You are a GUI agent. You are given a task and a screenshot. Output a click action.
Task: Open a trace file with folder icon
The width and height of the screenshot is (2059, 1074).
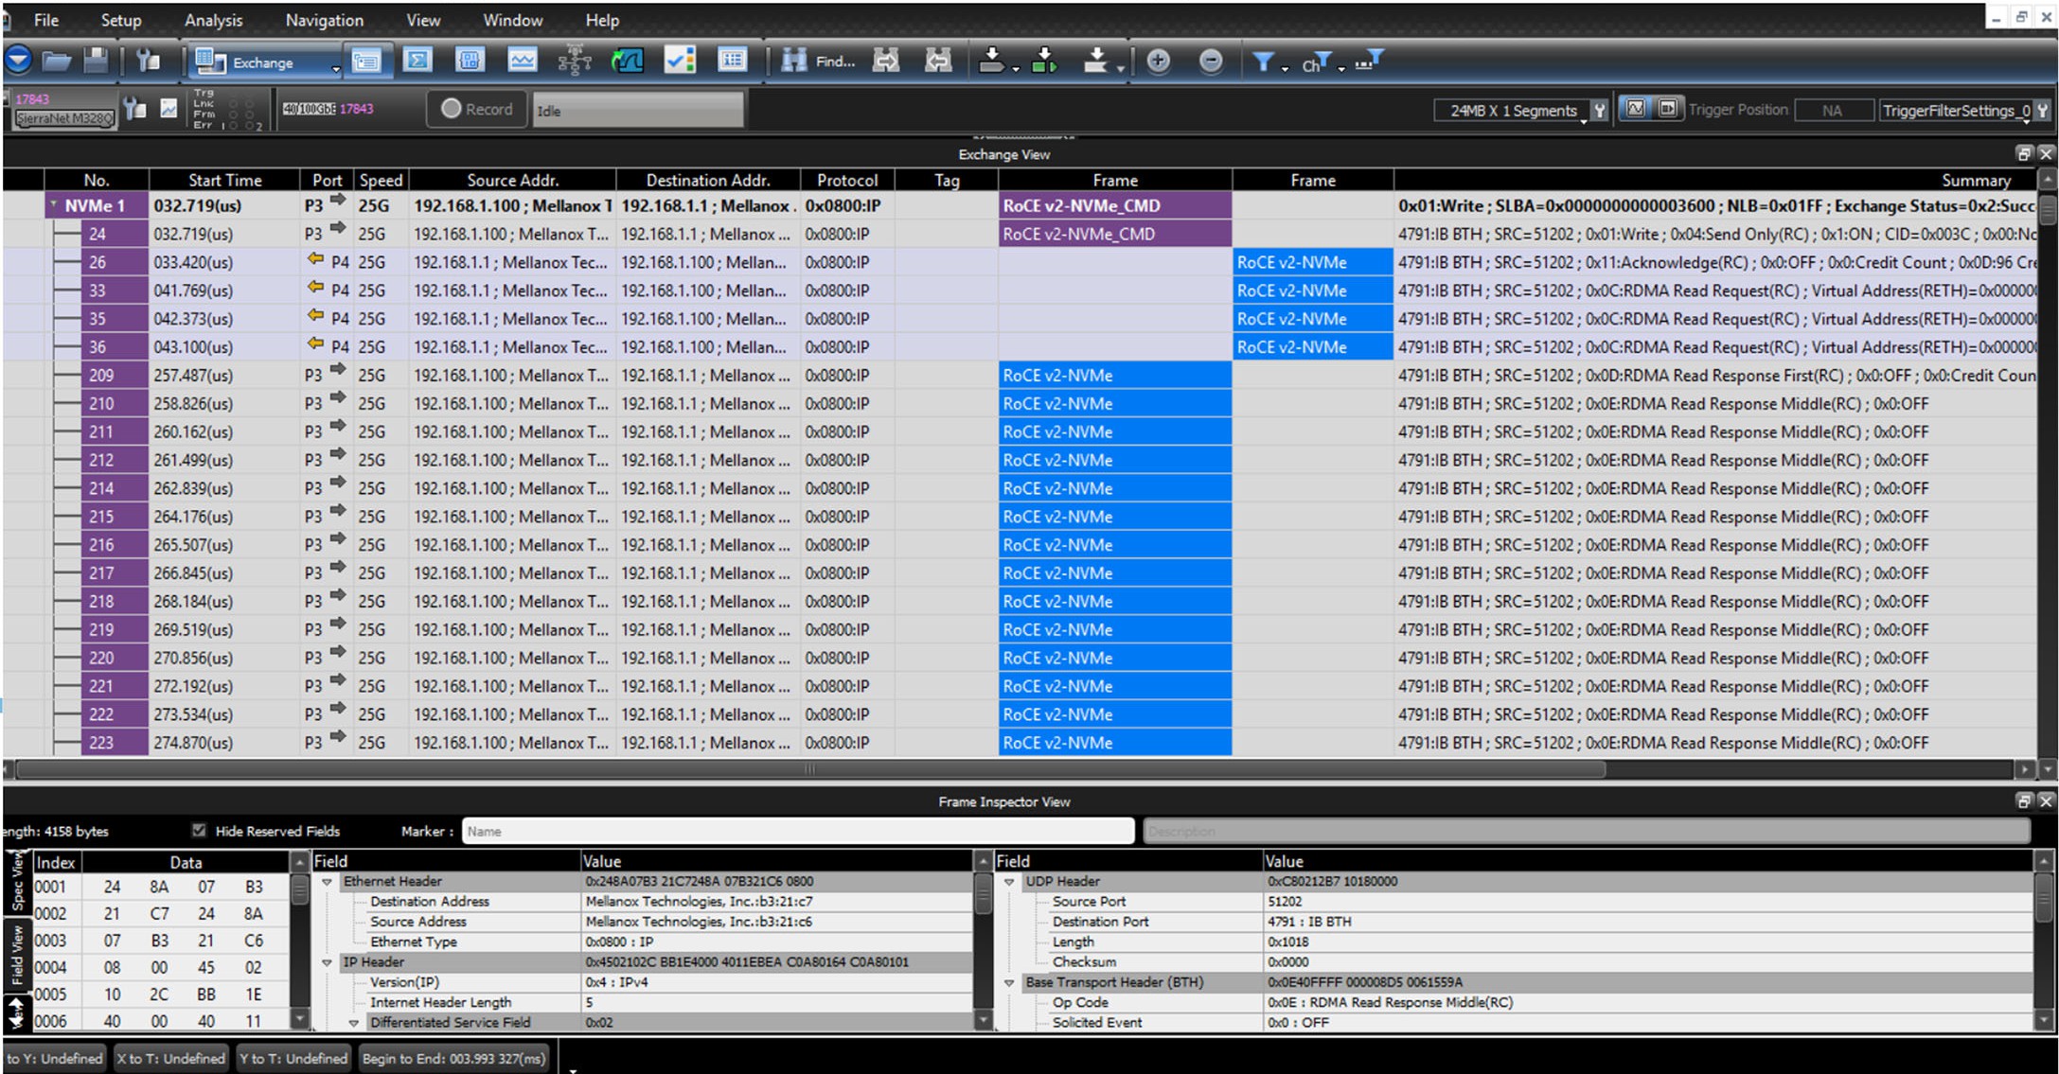(57, 62)
